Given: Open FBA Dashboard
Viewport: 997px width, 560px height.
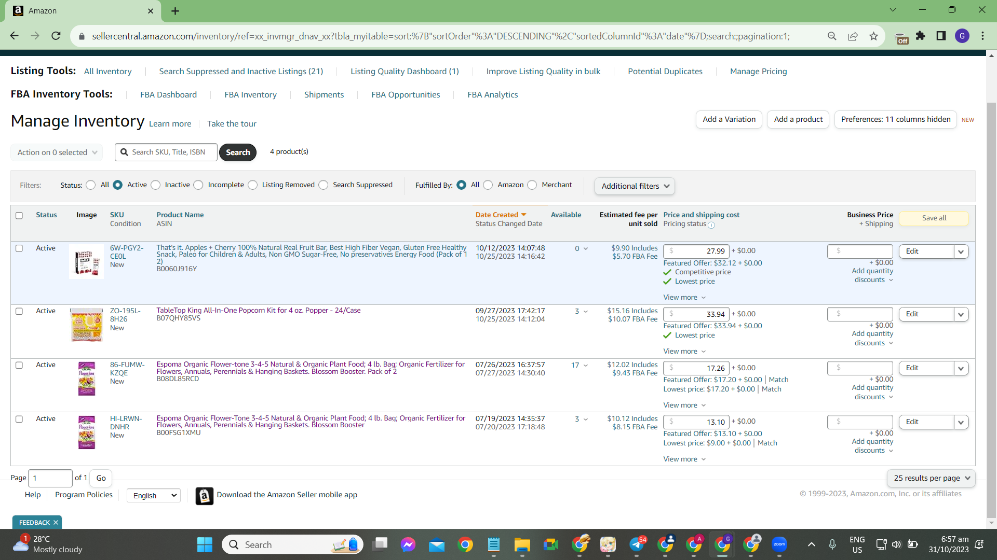Looking at the screenshot, I should pyautogui.click(x=168, y=94).
